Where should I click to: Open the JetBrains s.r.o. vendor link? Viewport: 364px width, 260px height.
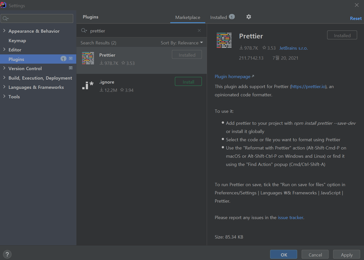[x=293, y=48]
